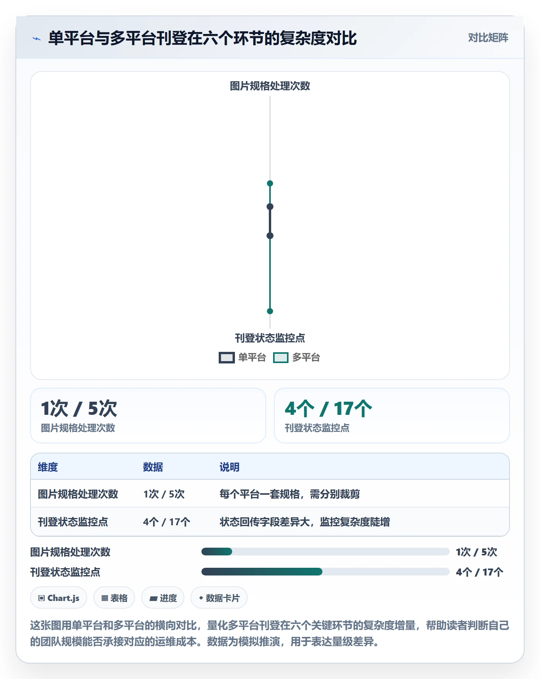Click the 对比矩阵 label in the header
The image size is (540, 679).
coord(488,38)
